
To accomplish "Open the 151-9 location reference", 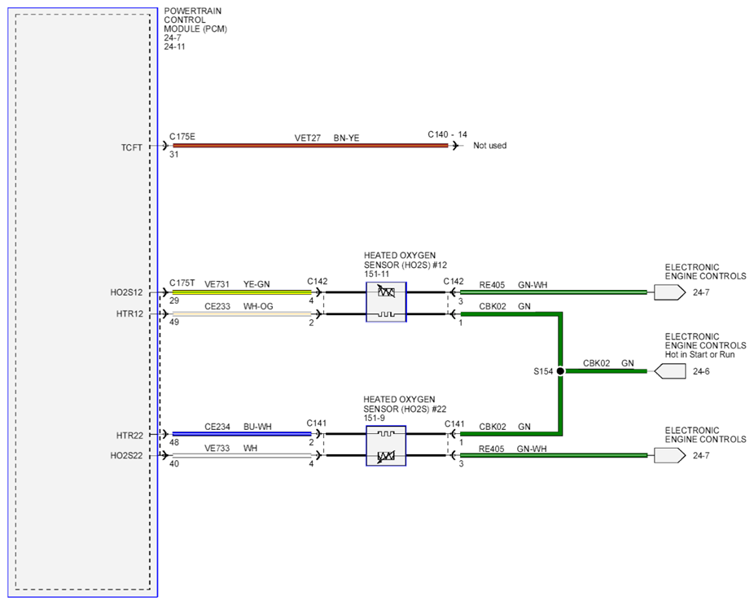I will click(x=374, y=418).
